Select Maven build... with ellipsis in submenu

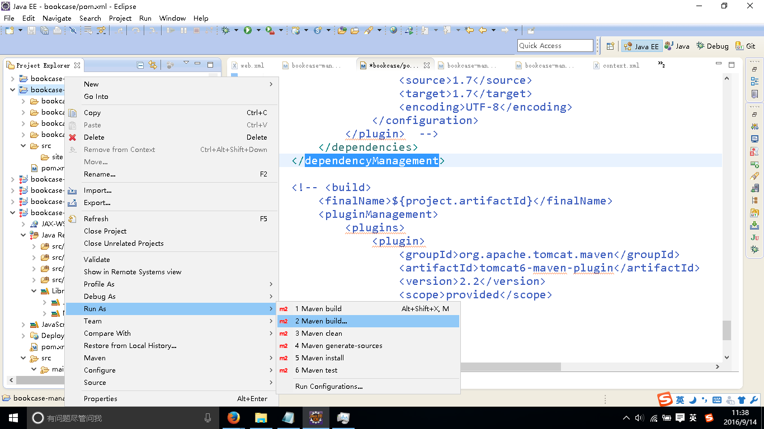(368, 321)
